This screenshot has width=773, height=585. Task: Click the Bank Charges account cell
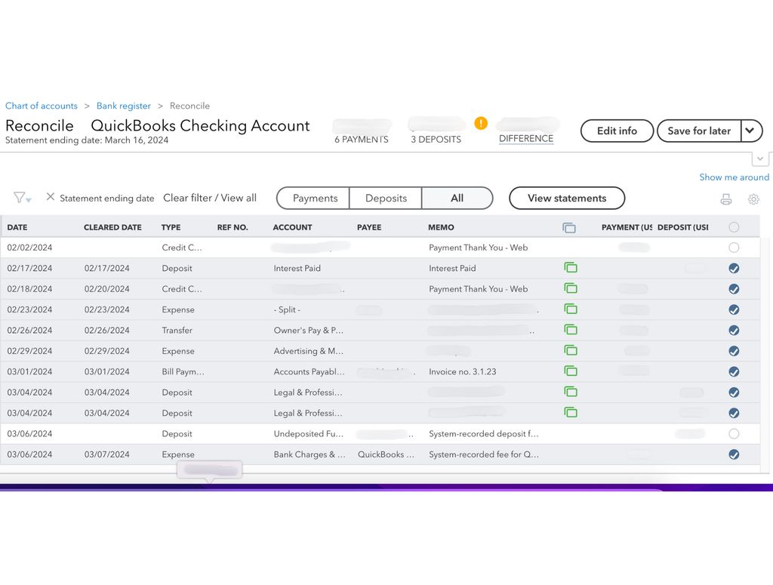coord(310,454)
